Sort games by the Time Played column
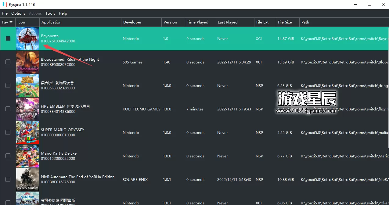The image size is (389, 205). pyautogui.click(x=198, y=22)
